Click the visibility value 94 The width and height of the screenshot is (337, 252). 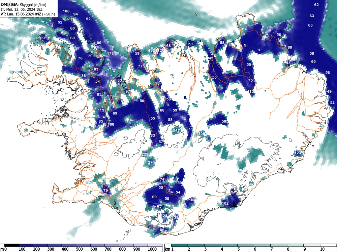[x=75, y=14]
